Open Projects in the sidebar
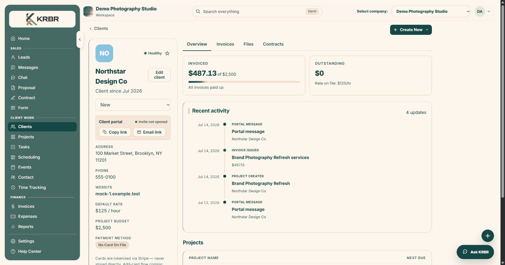This screenshot has width=505, height=265. coord(42,137)
